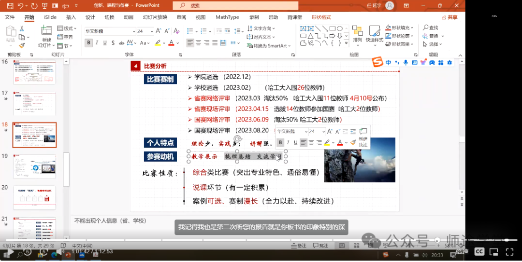Click the search box 搜索 in title bar
The width and height of the screenshot is (522, 262).
coord(236,6)
